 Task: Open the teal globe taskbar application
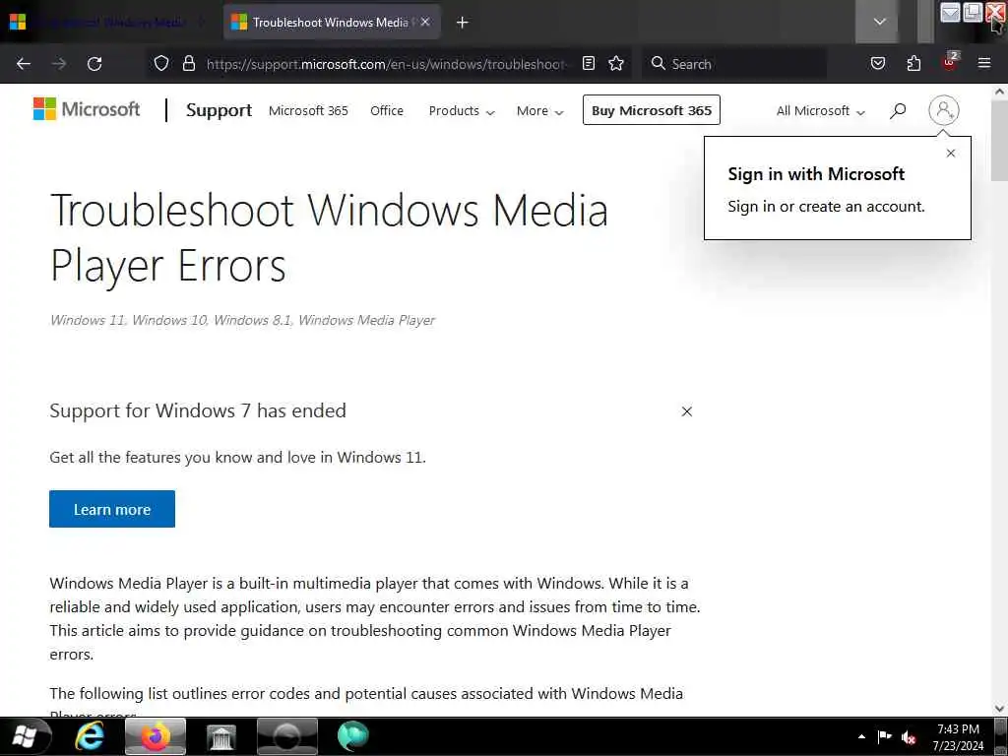pos(352,736)
